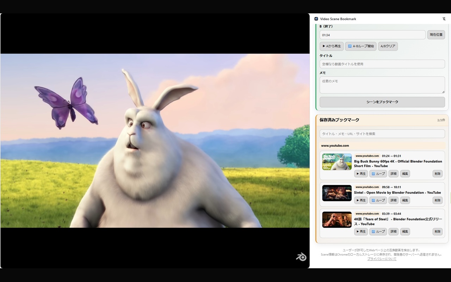Click the www.youtube.com tag on the Sintel bookmark
This screenshot has width=451, height=282.
[x=367, y=187]
